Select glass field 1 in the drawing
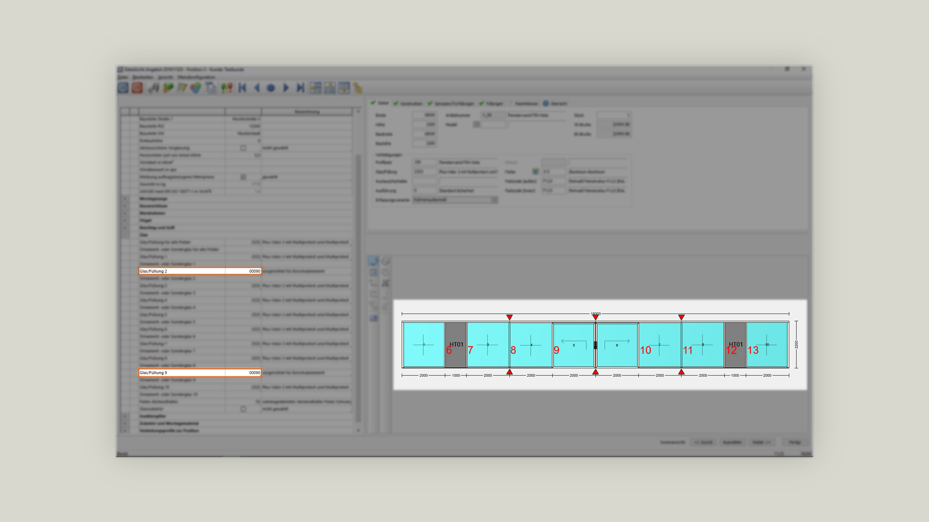The height and width of the screenshot is (522, 929). pyautogui.click(x=424, y=345)
